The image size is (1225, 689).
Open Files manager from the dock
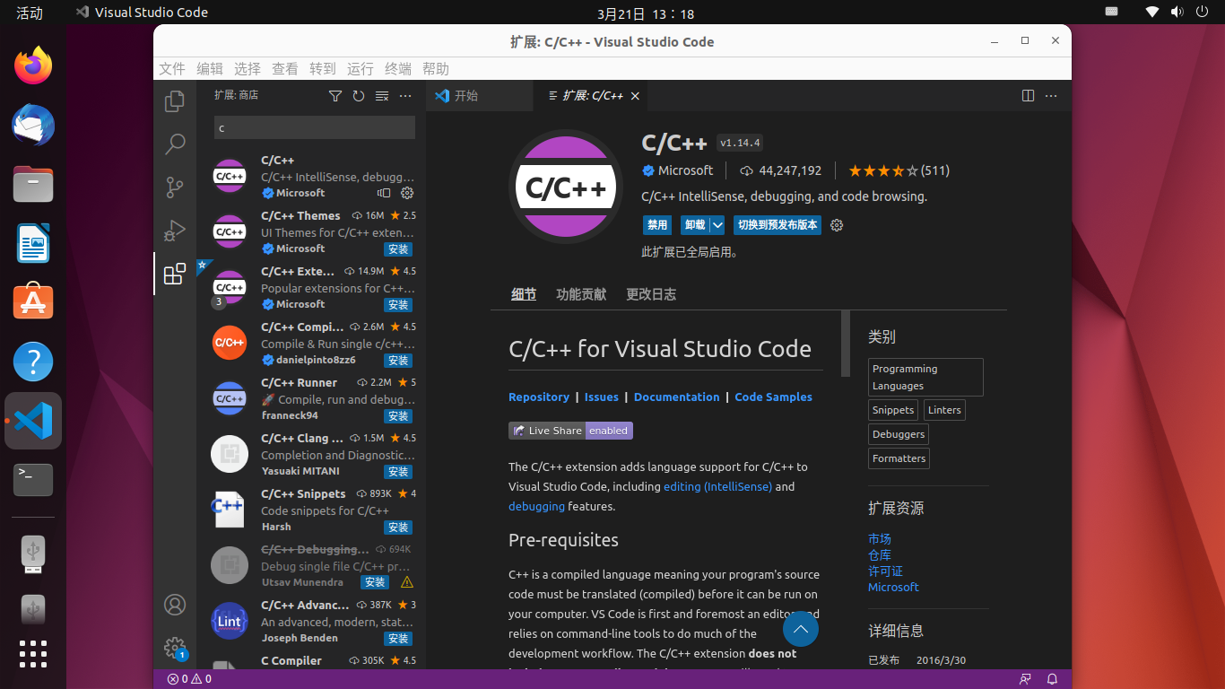click(33, 184)
